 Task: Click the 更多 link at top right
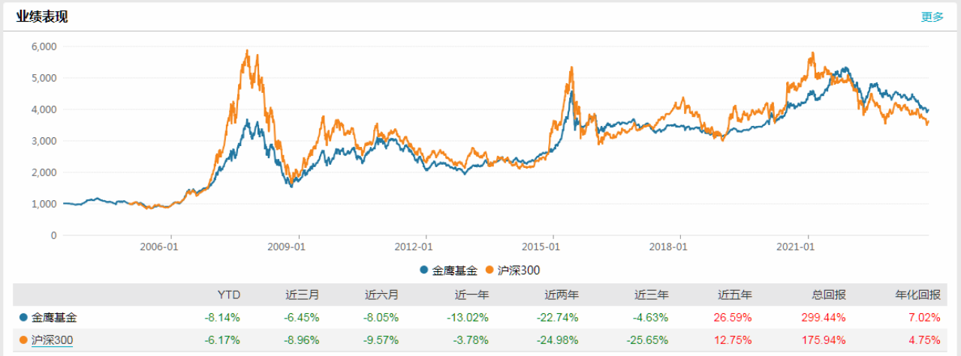point(932,16)
